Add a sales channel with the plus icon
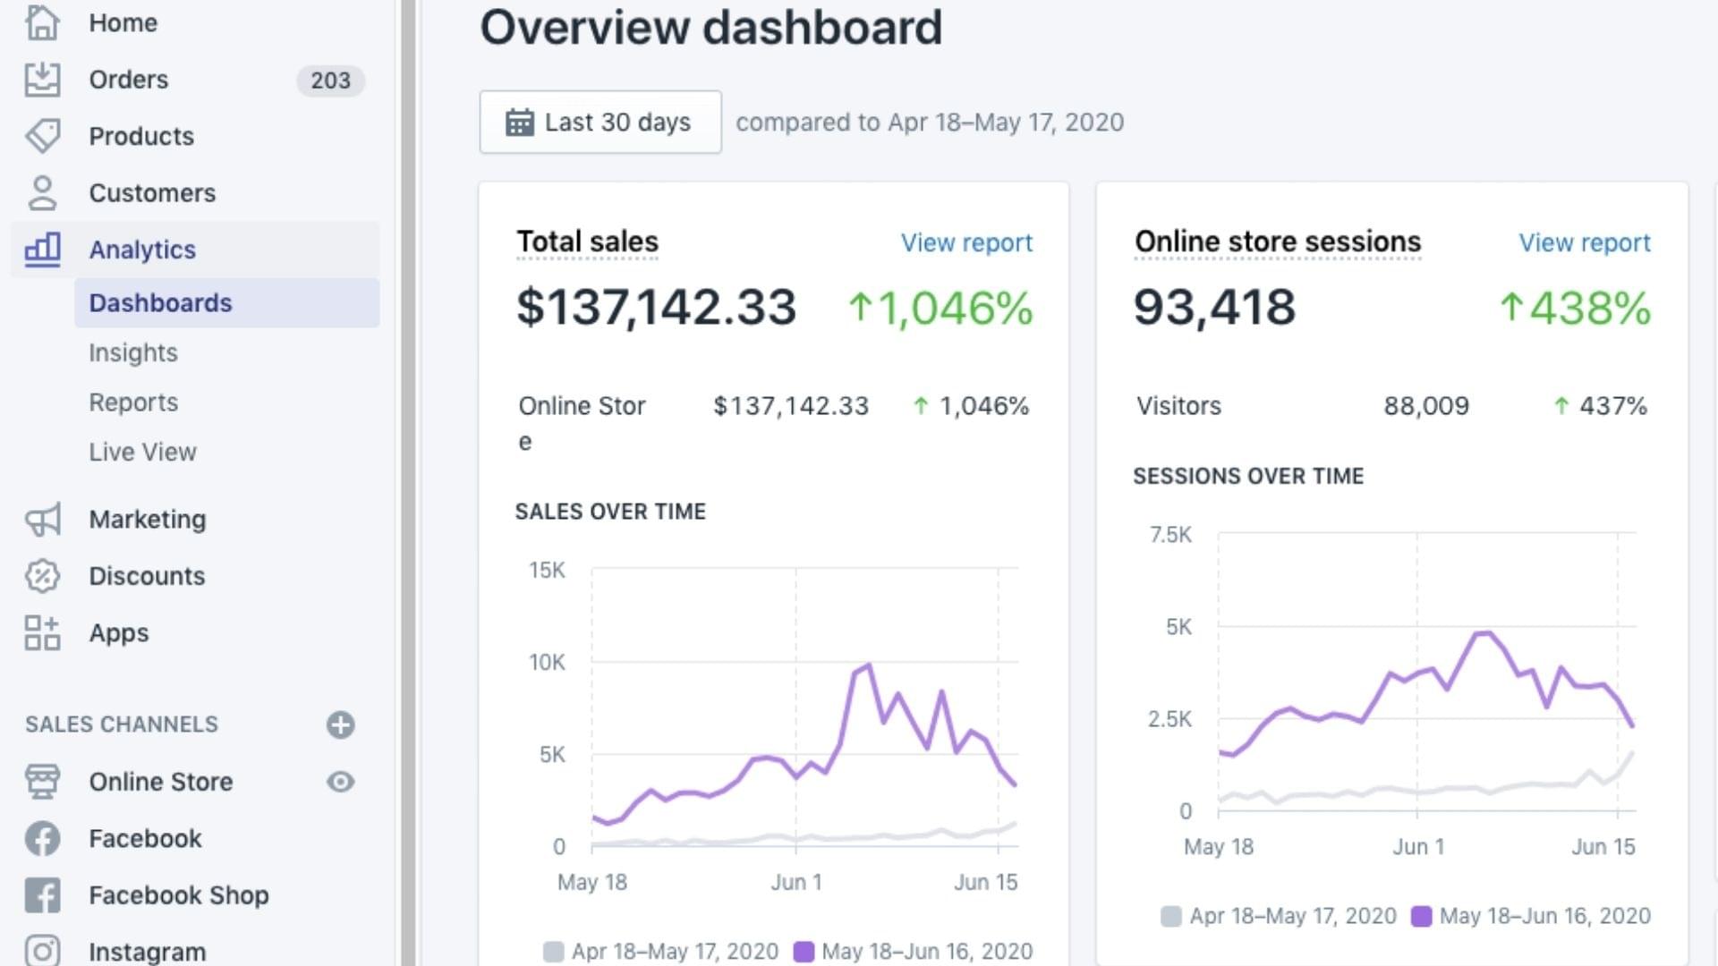 click(x=340, y=724)
